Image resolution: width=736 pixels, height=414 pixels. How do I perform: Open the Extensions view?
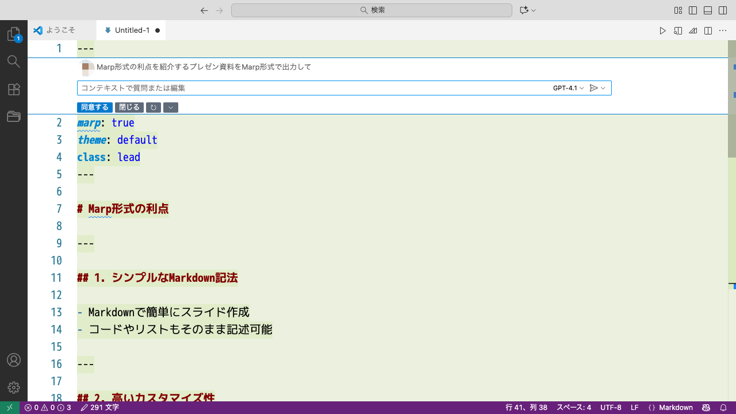(14, 89)
